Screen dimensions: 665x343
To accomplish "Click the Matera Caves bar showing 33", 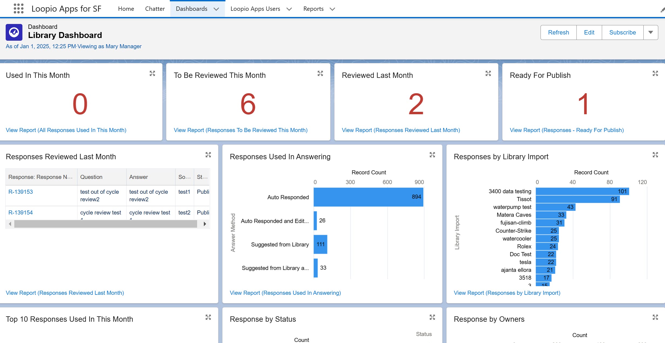I will (551, 215).
